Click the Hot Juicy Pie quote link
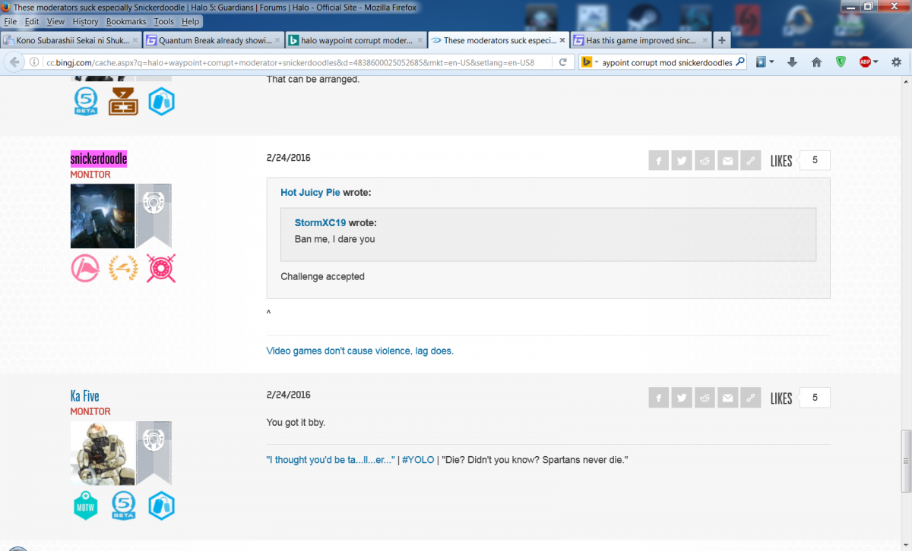This screenshot has height=551, width=912. tap(310, 193)
